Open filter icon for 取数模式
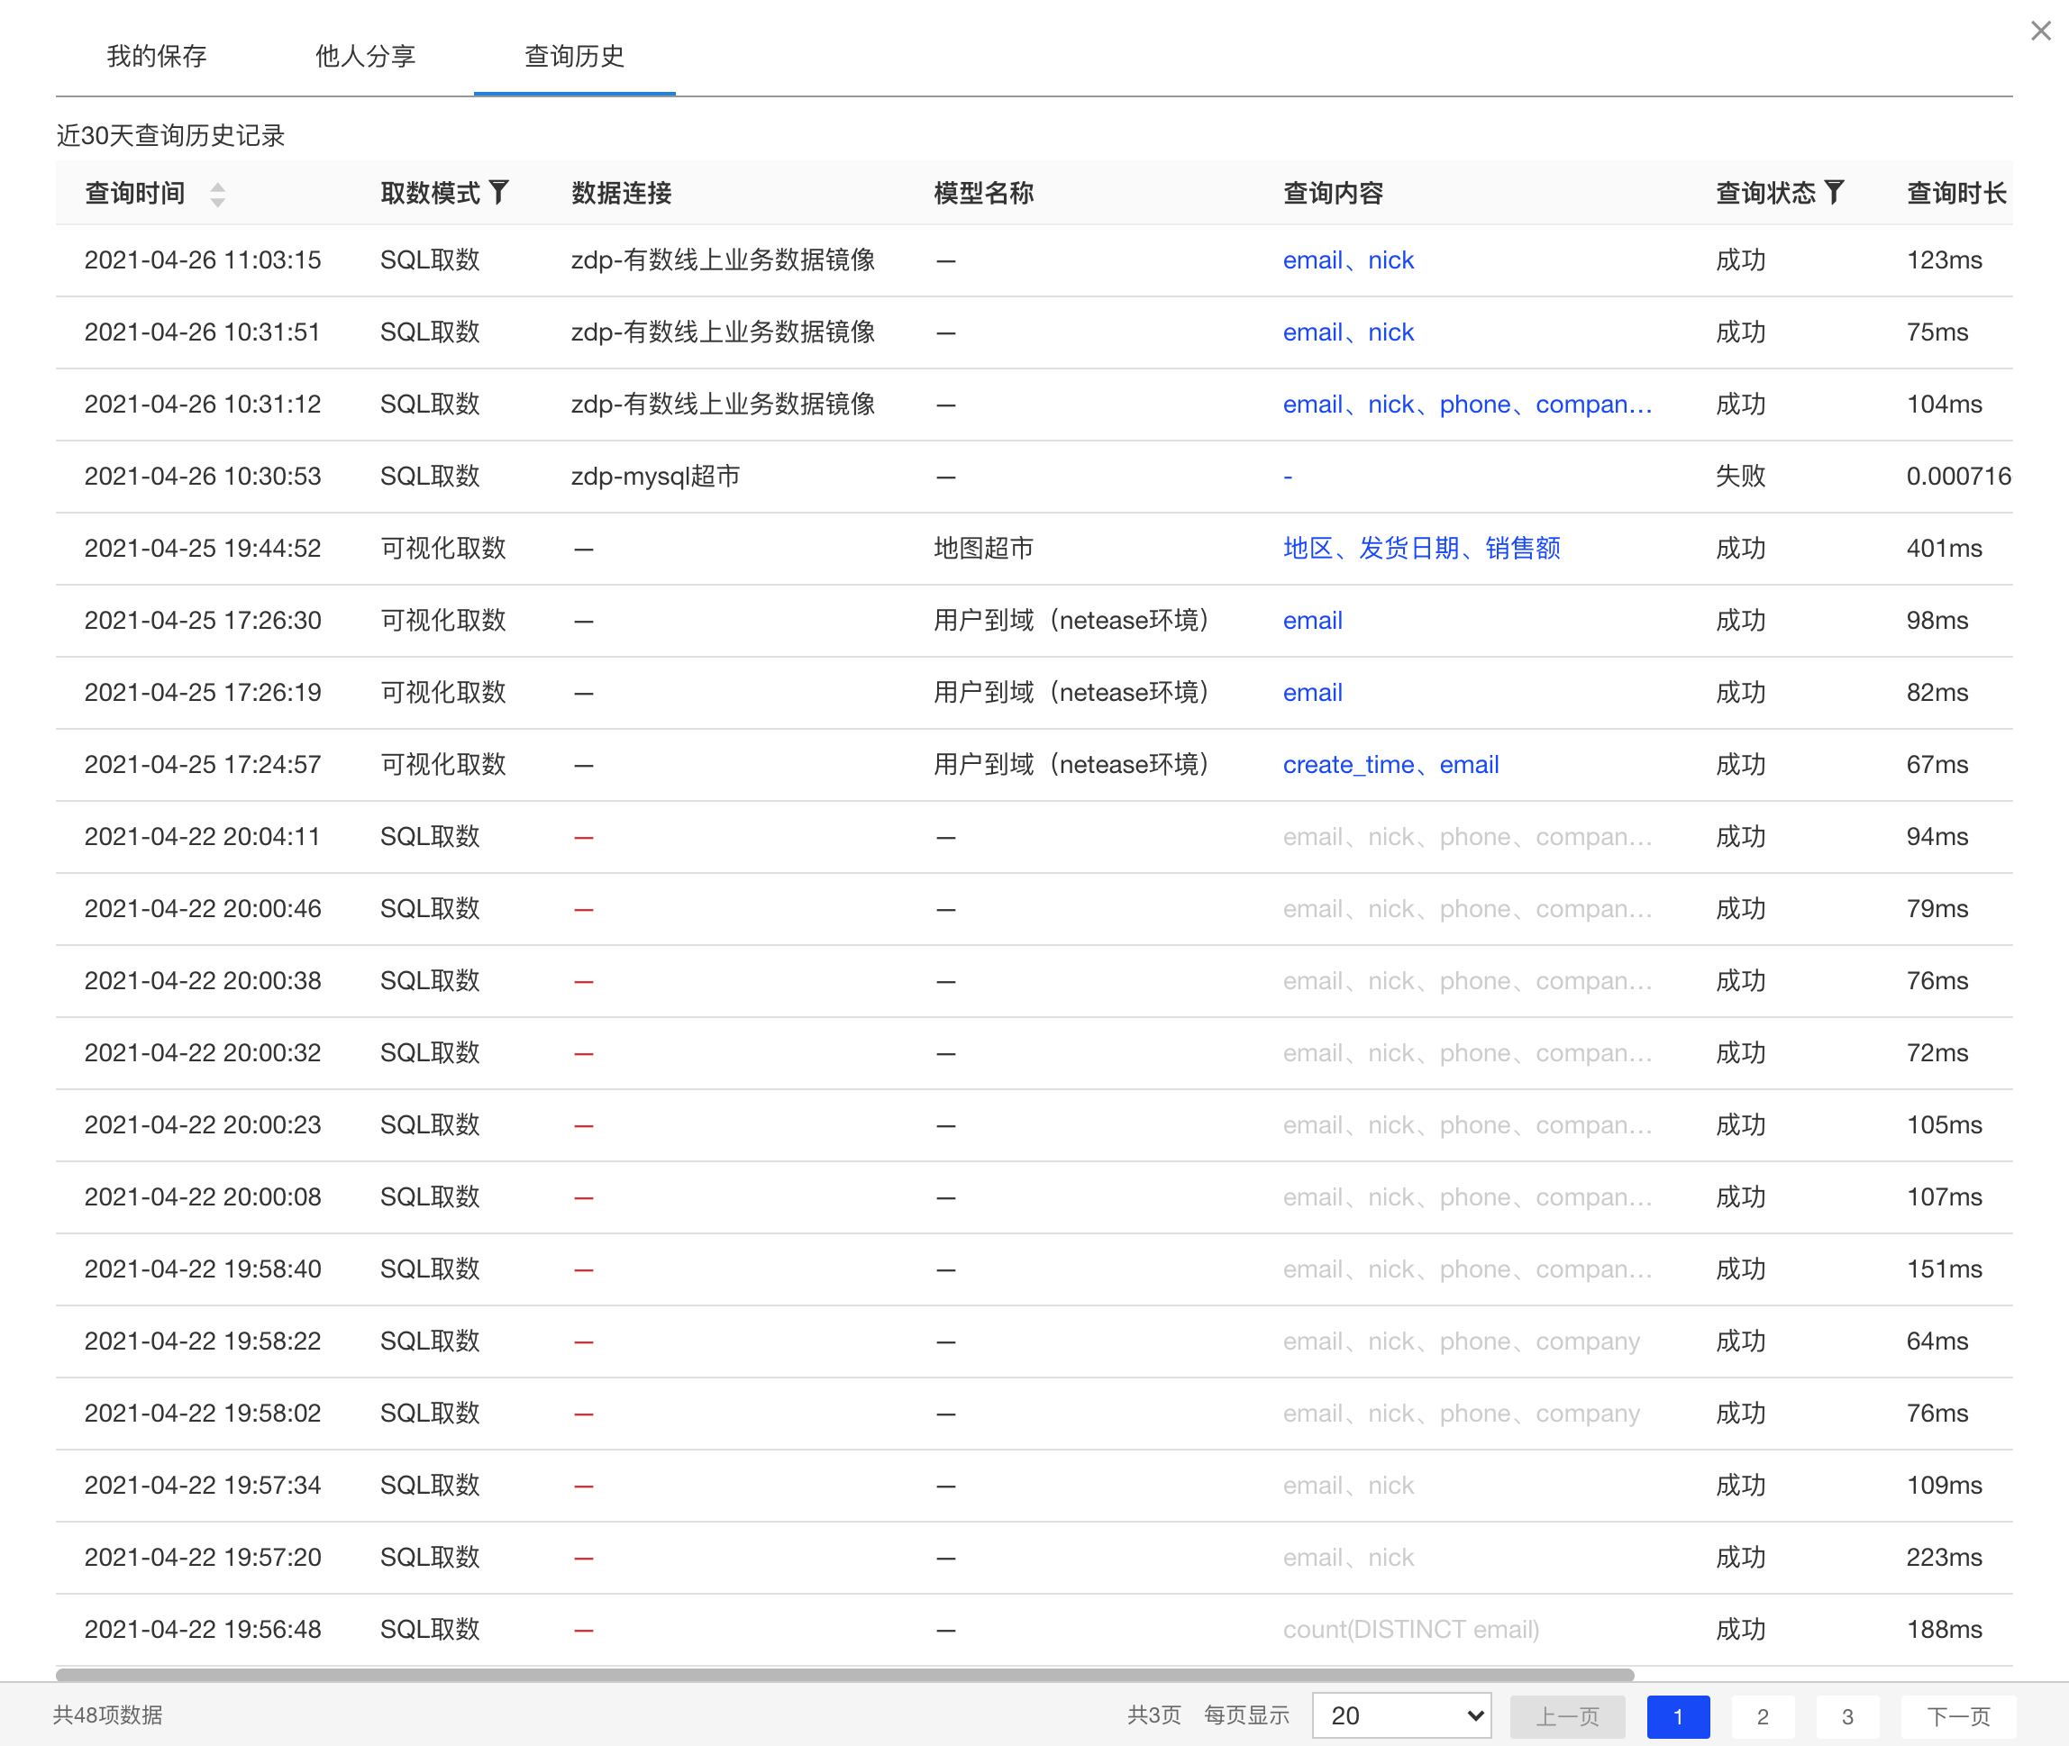 (x=499, y=192)
